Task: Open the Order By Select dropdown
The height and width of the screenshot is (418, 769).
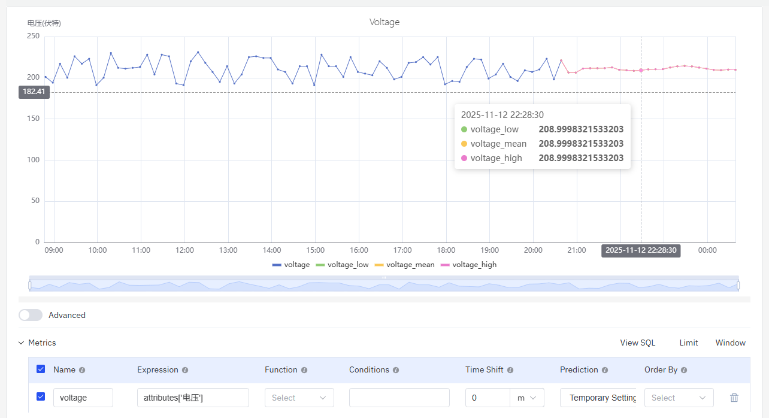Action: coord(679,397)
